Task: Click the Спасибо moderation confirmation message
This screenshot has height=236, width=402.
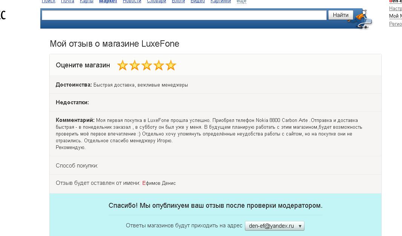Action: (216, 206)
